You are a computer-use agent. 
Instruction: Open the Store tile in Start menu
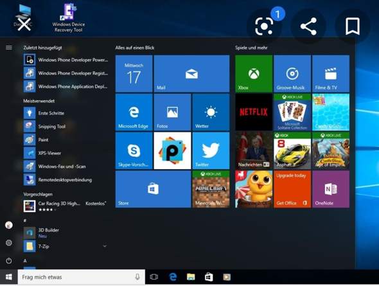[154, 189]
